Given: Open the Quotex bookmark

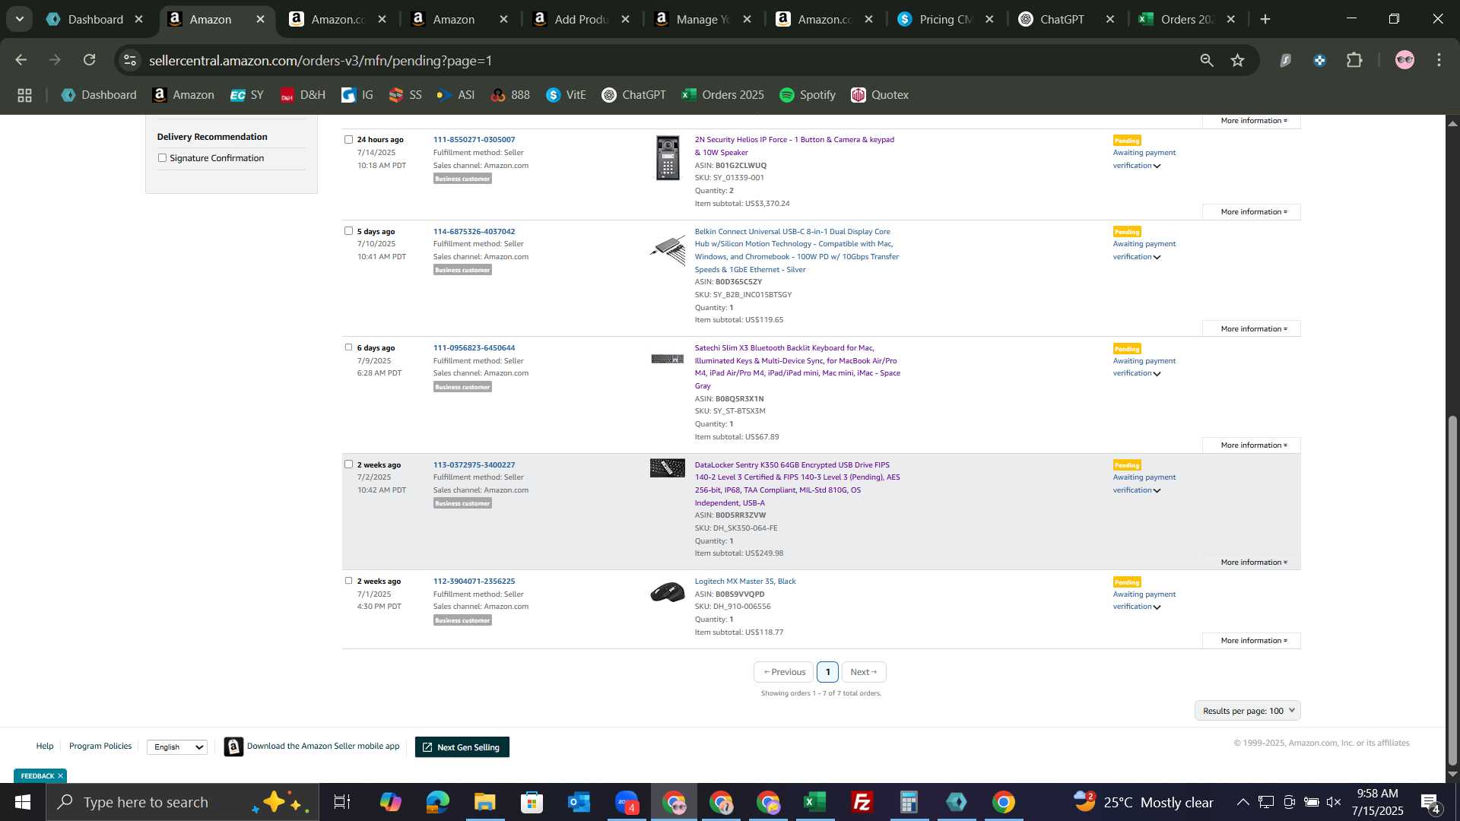Looking at the screenshot, I should pos(880,95).
